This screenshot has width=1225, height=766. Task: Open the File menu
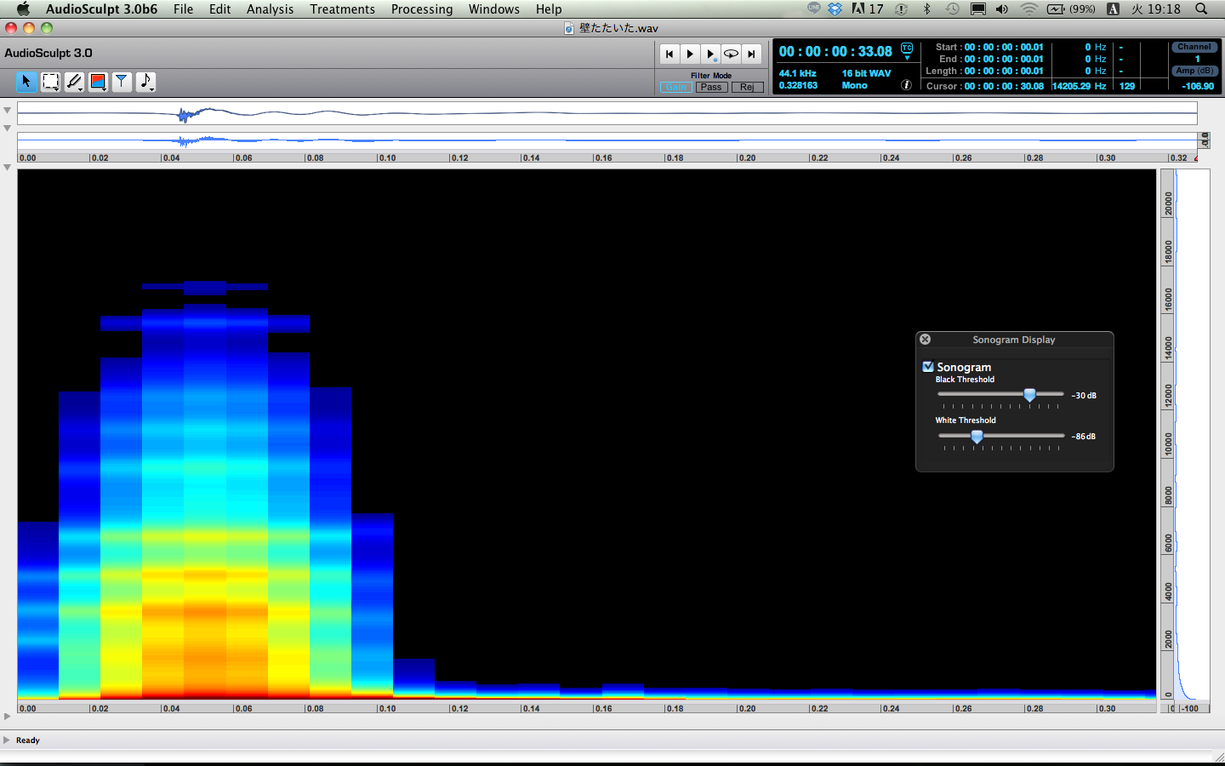click(x=183, y=9)
